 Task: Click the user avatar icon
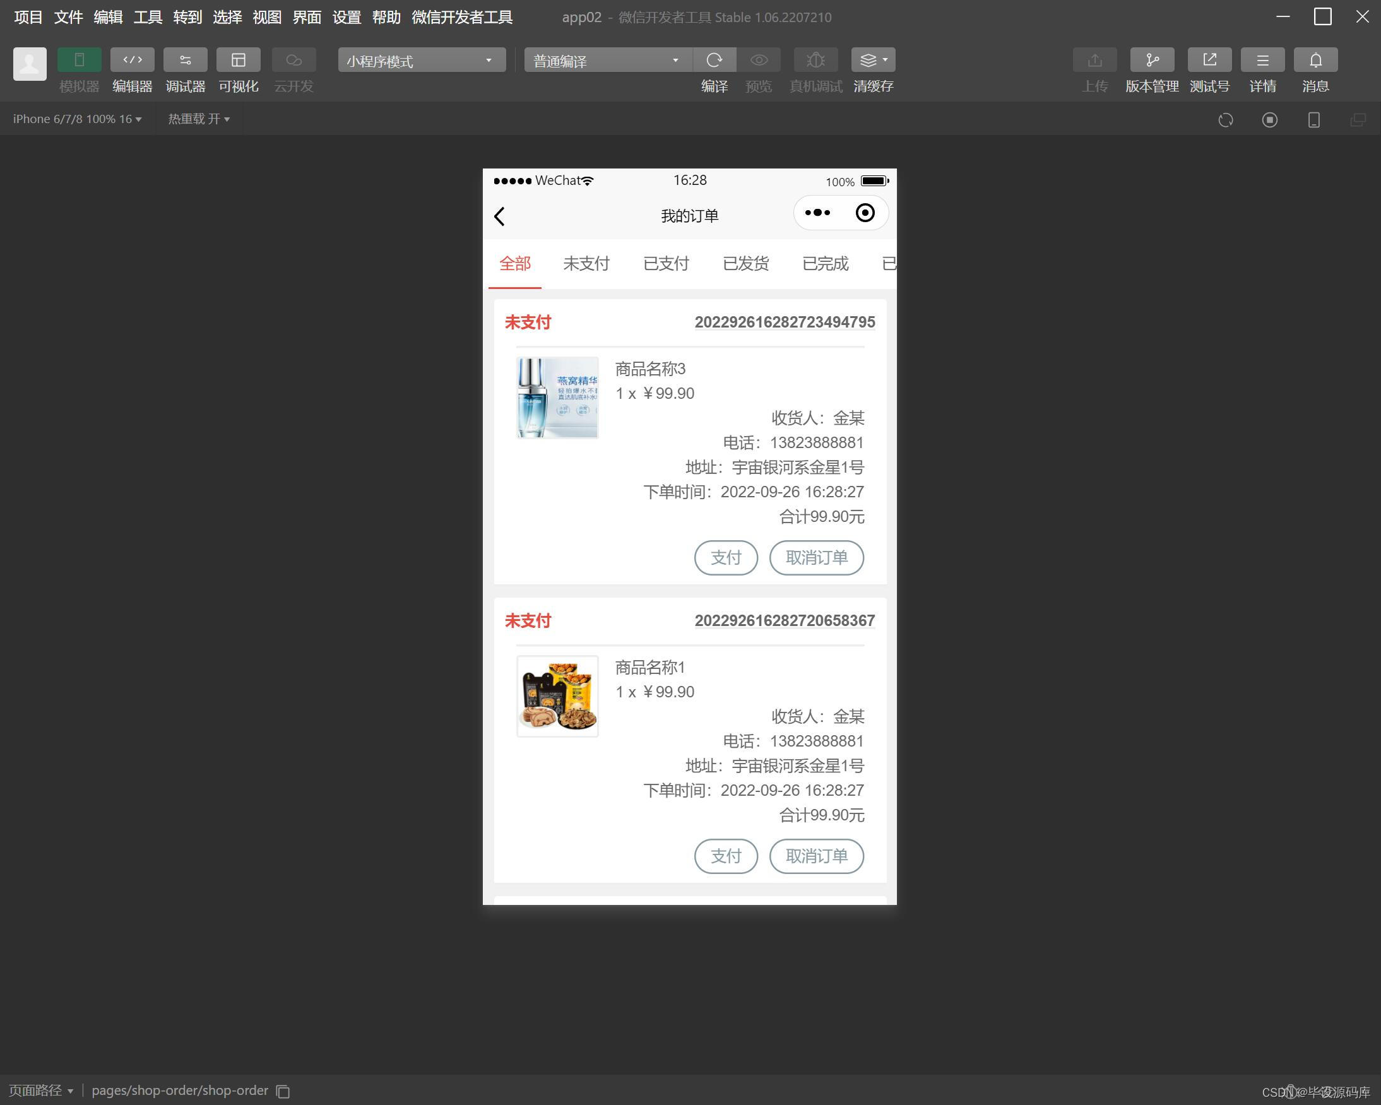[30, 63]
